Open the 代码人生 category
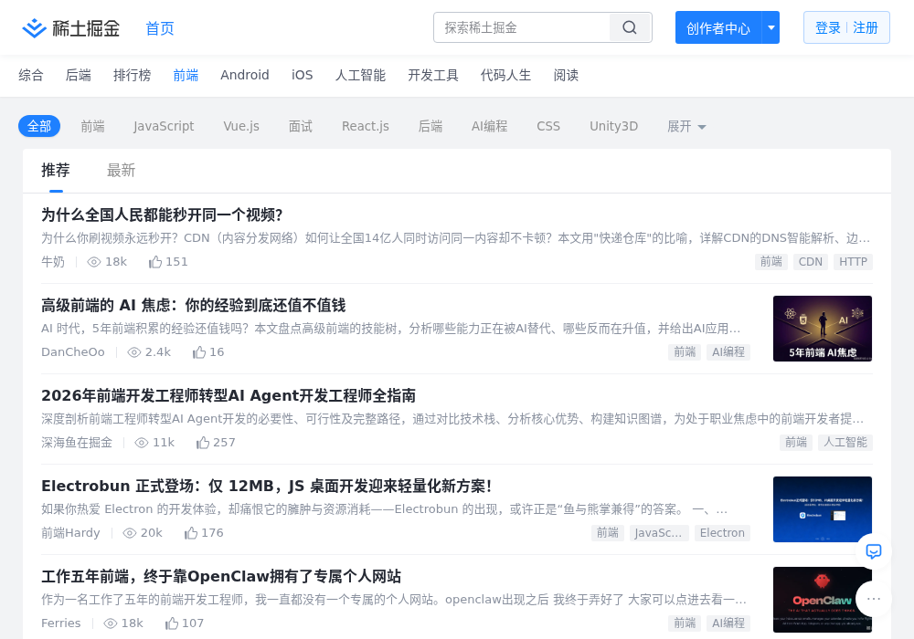The width and height of the screenshot is (914, 639). click(x=506, y=75)
